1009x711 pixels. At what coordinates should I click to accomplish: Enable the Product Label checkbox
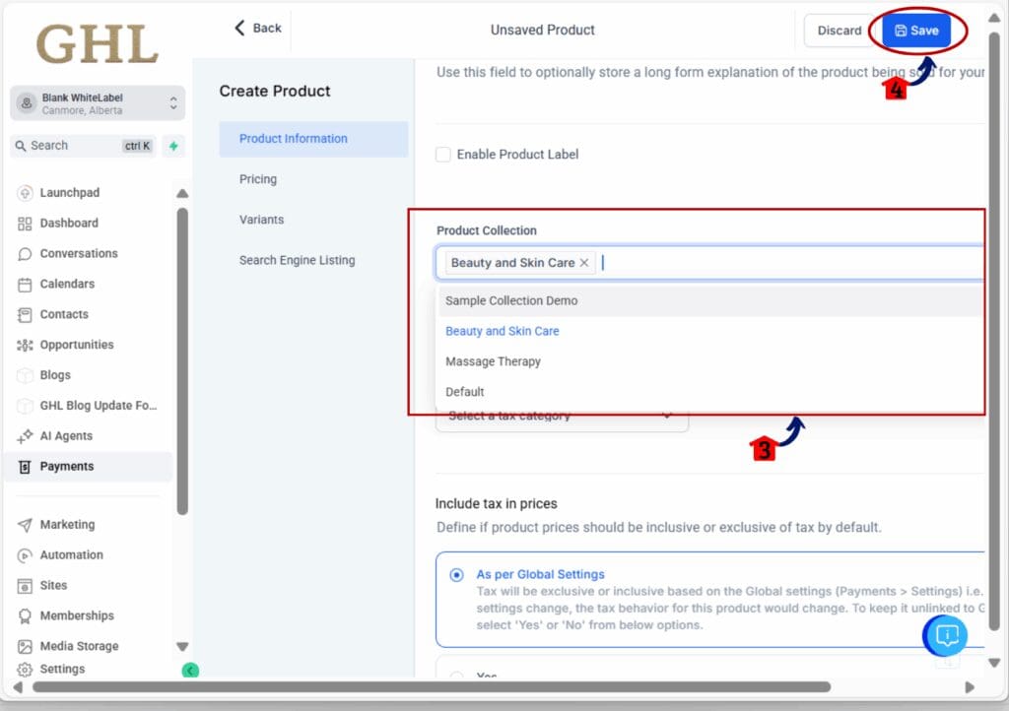(x=443, y=155)
